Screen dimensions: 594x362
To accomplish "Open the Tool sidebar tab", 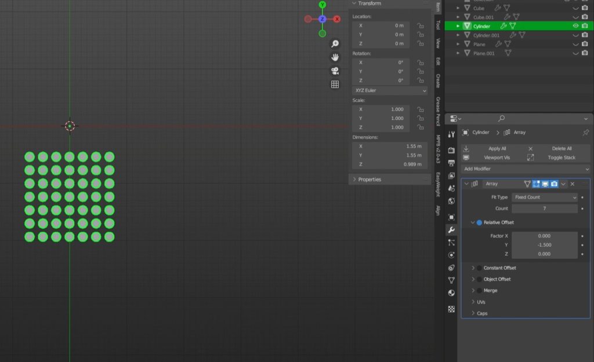I will [x=438, y=25].
